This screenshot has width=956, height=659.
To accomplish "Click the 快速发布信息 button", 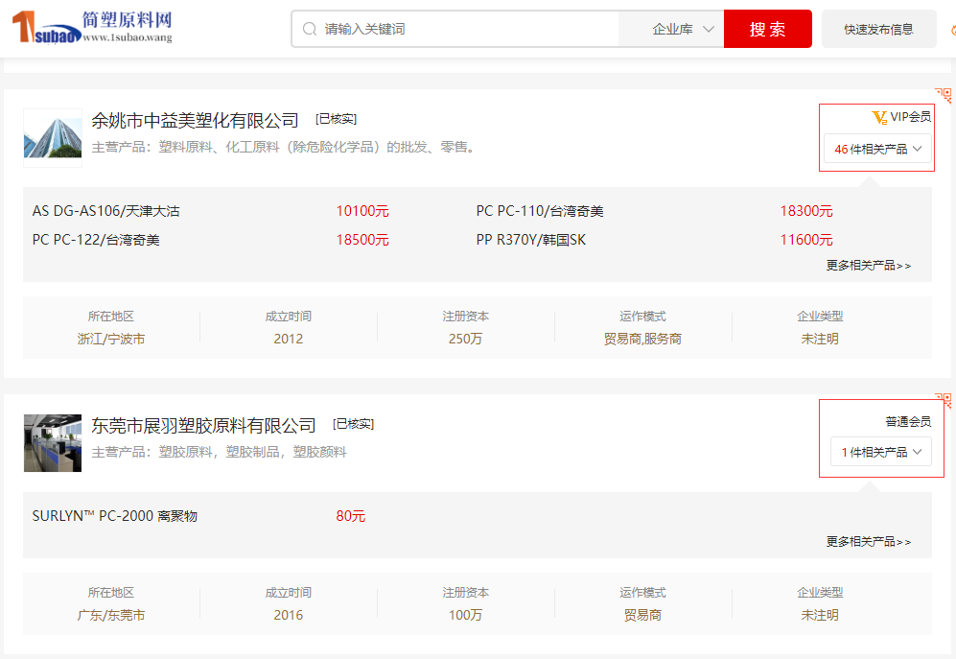I will point(878,29).
